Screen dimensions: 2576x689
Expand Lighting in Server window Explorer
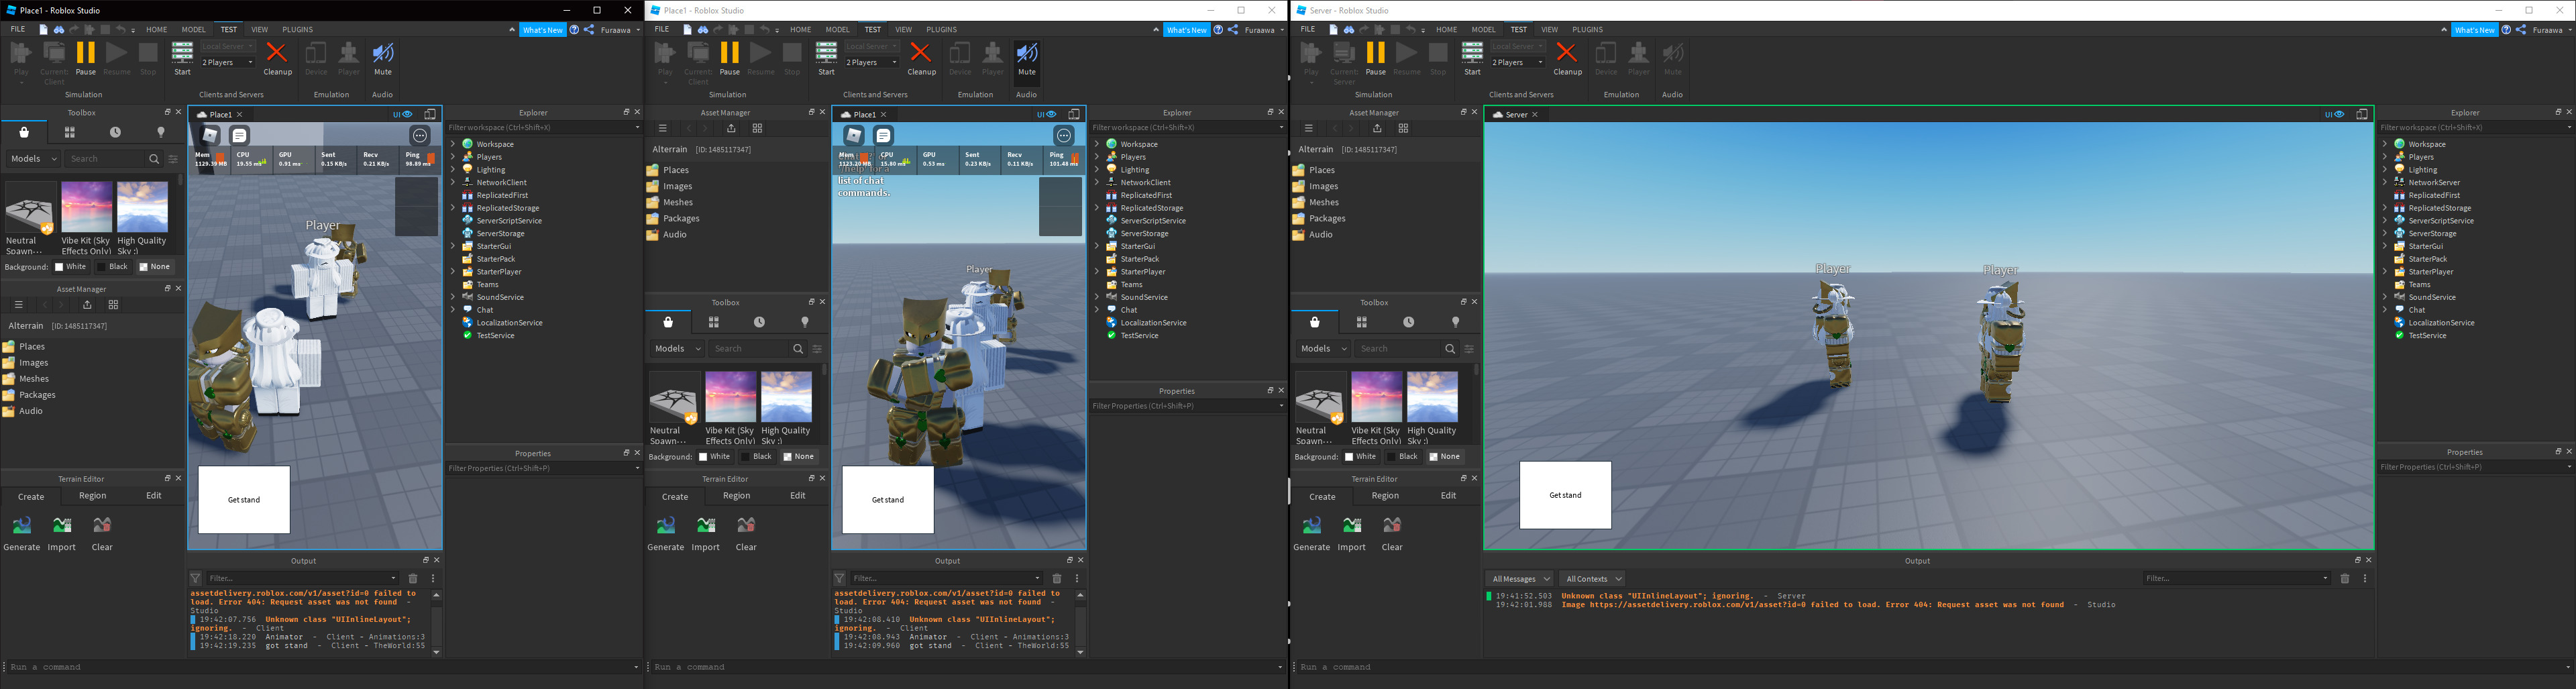pyautogui.click(x=2385, y=170)
